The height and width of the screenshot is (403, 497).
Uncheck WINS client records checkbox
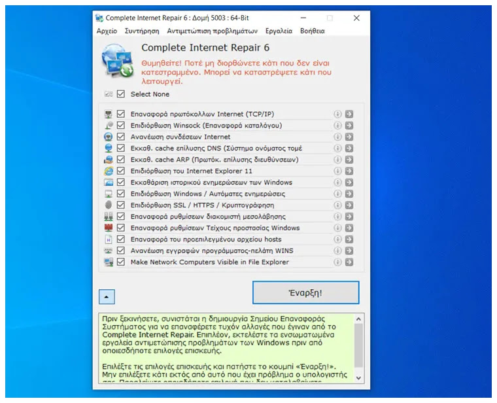click(x=121, y=251)
